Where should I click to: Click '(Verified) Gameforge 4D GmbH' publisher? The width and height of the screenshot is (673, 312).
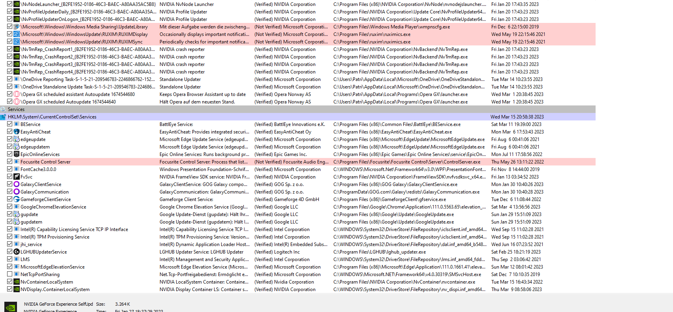point(287,199)
